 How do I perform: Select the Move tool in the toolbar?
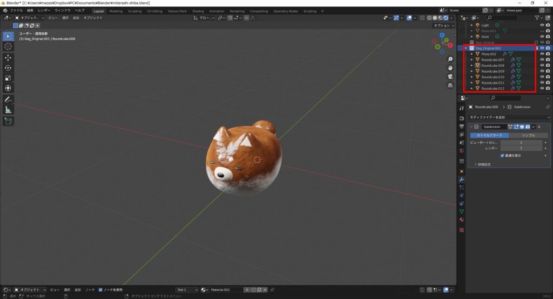pos(8,57)
